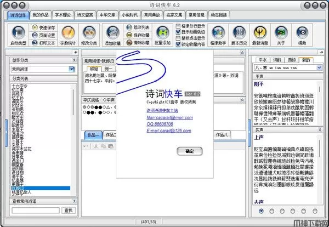Click the 批量添加 batch add icon

coord(163,32)
